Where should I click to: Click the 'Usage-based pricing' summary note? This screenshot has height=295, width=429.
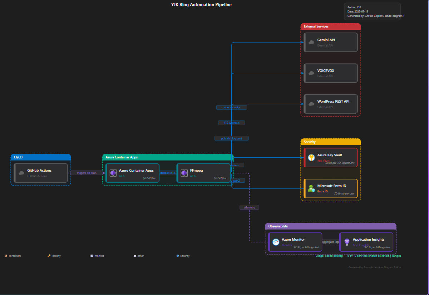tap(358, 256)
